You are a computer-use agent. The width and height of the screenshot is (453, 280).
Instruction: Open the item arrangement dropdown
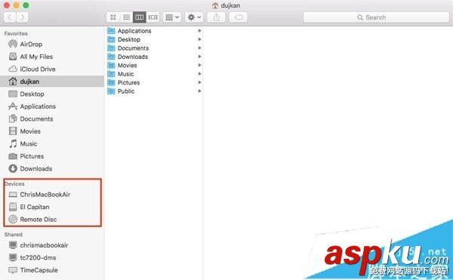172,17
